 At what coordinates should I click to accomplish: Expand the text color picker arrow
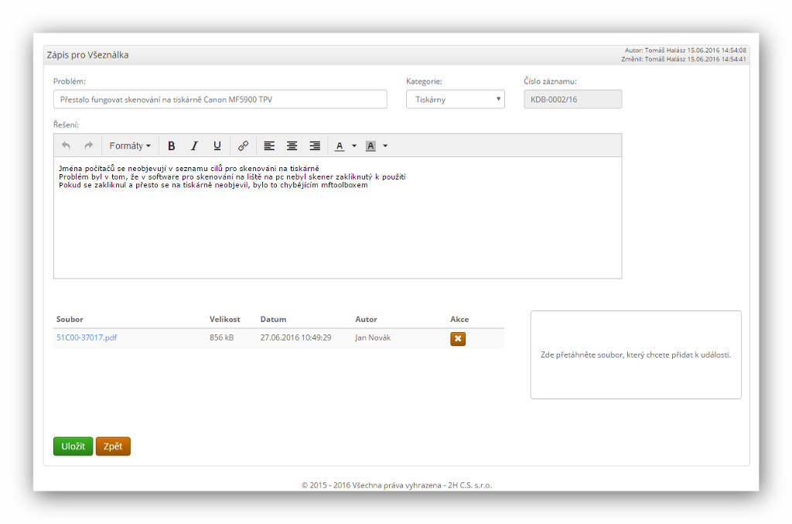pos(354,146)
